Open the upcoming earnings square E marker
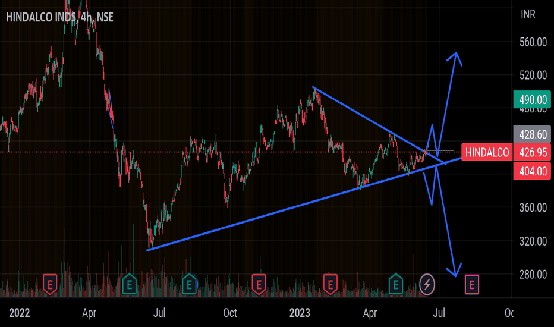Viewport: 554px width, 327px height. [472, 285]
